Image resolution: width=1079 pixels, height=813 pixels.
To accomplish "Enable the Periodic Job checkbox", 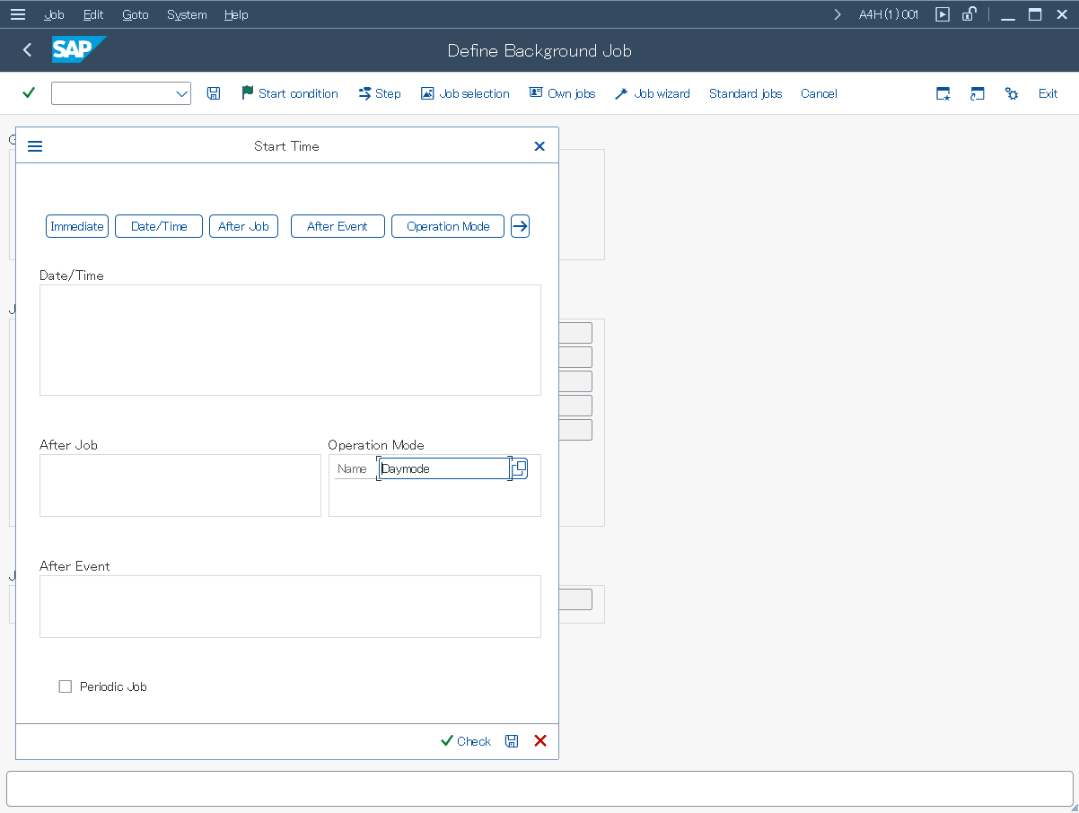I will [66, 686].
